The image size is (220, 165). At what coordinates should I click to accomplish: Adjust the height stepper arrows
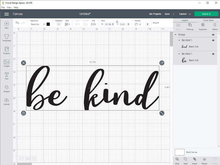pos(128,24)
